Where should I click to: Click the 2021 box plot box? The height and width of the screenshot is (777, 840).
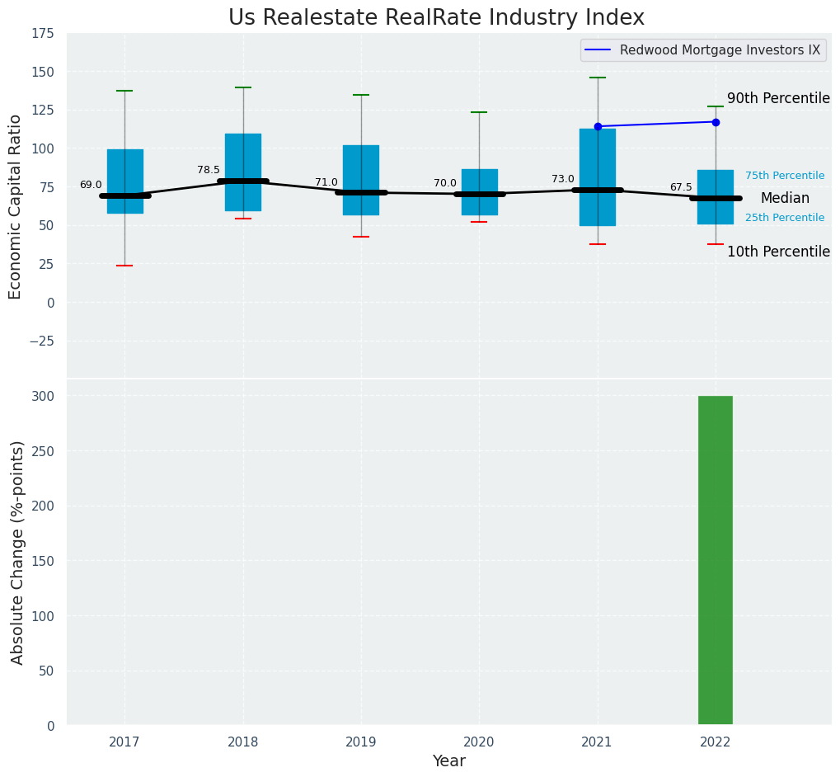tap(598, 157)
